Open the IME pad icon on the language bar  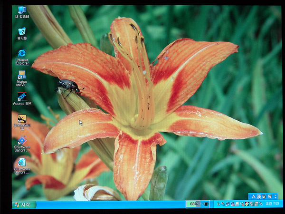264,196
